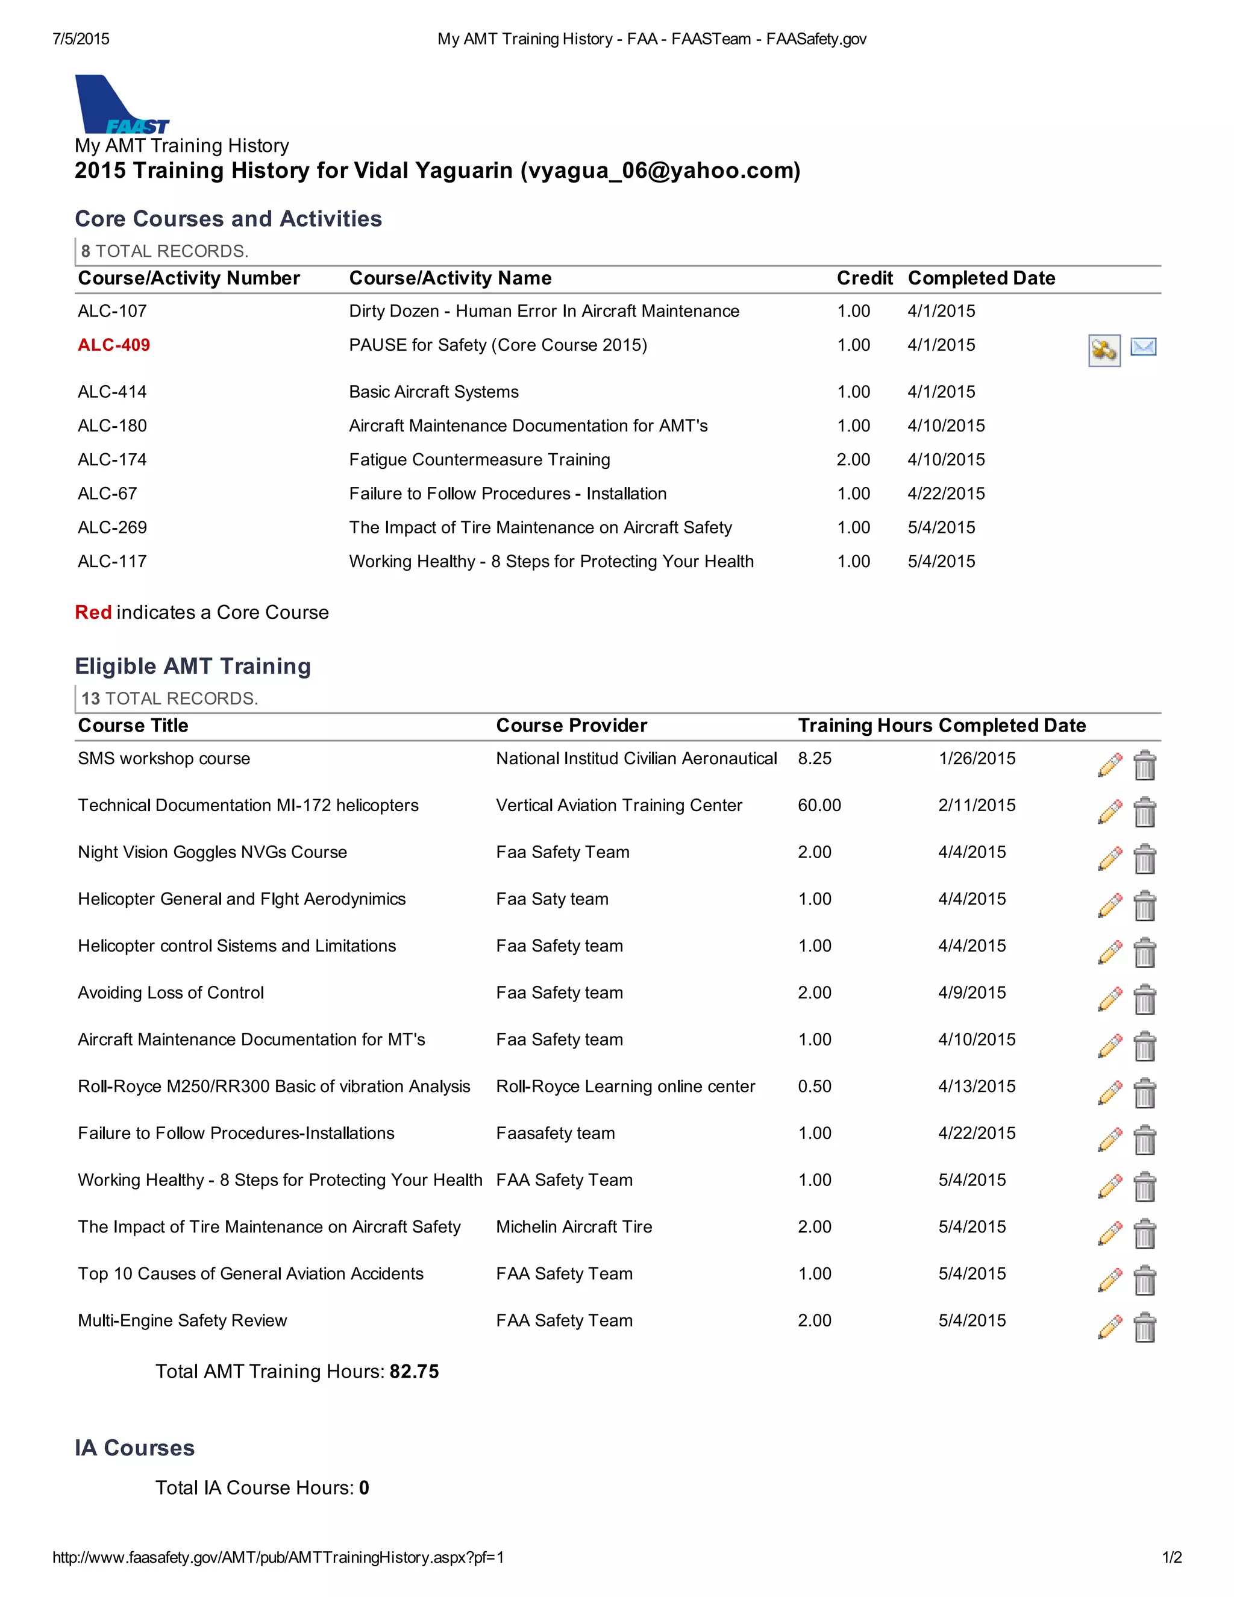
Task: Delete Technical Documentation MI-172 helicopters entry
Action: (1145, 812)
